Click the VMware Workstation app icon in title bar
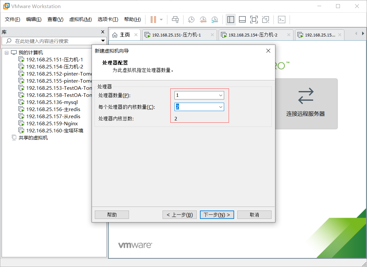 (6, 6)
